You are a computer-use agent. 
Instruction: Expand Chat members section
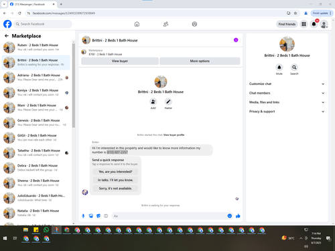point(287,93)
